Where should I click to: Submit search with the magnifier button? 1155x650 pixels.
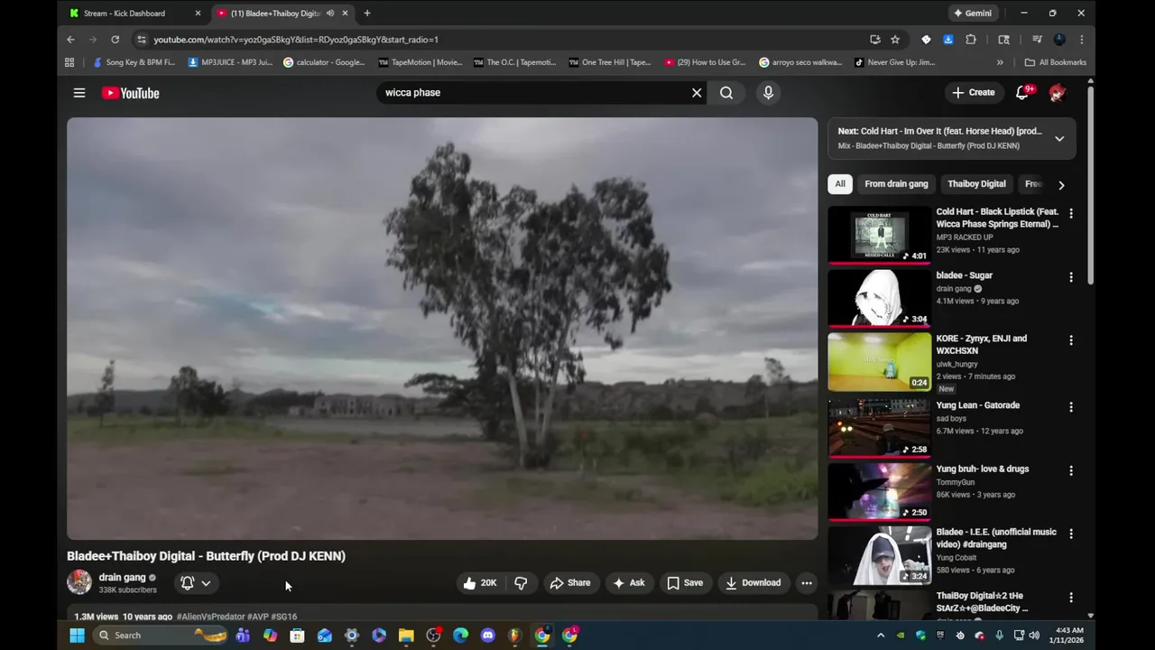[x=726, y=93]
